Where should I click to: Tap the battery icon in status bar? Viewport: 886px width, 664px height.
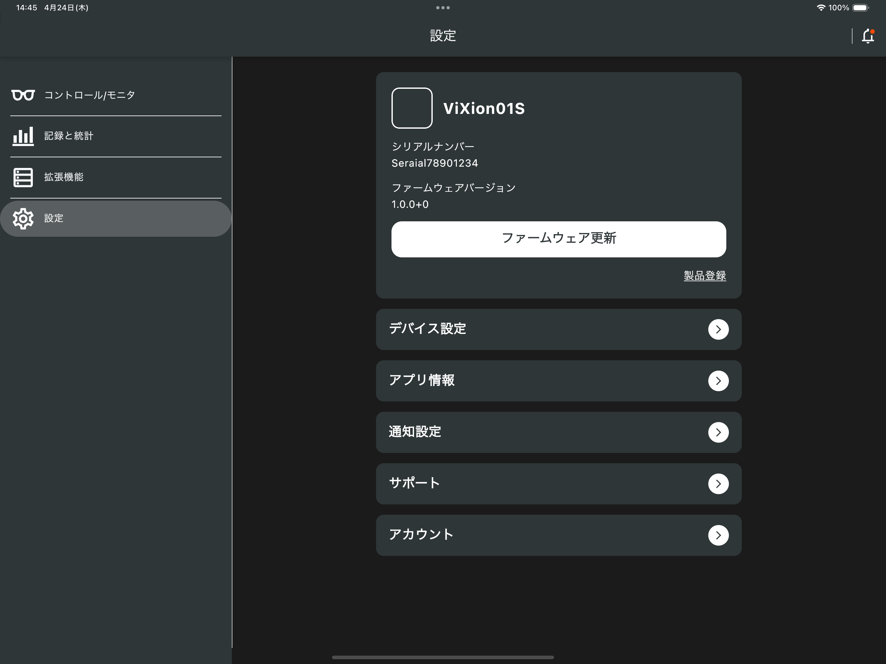pyautogui.click(x=860, y=8)
